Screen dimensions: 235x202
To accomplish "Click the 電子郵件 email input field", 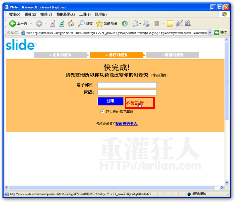I will (x=127, y=85).
